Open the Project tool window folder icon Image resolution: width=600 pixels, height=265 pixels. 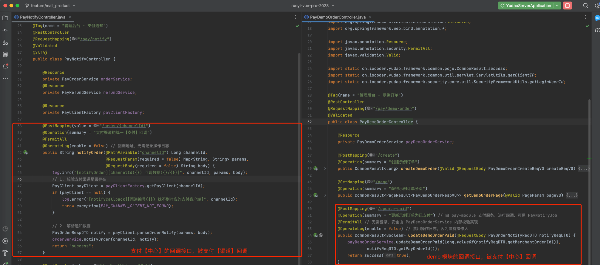(5, 18)
